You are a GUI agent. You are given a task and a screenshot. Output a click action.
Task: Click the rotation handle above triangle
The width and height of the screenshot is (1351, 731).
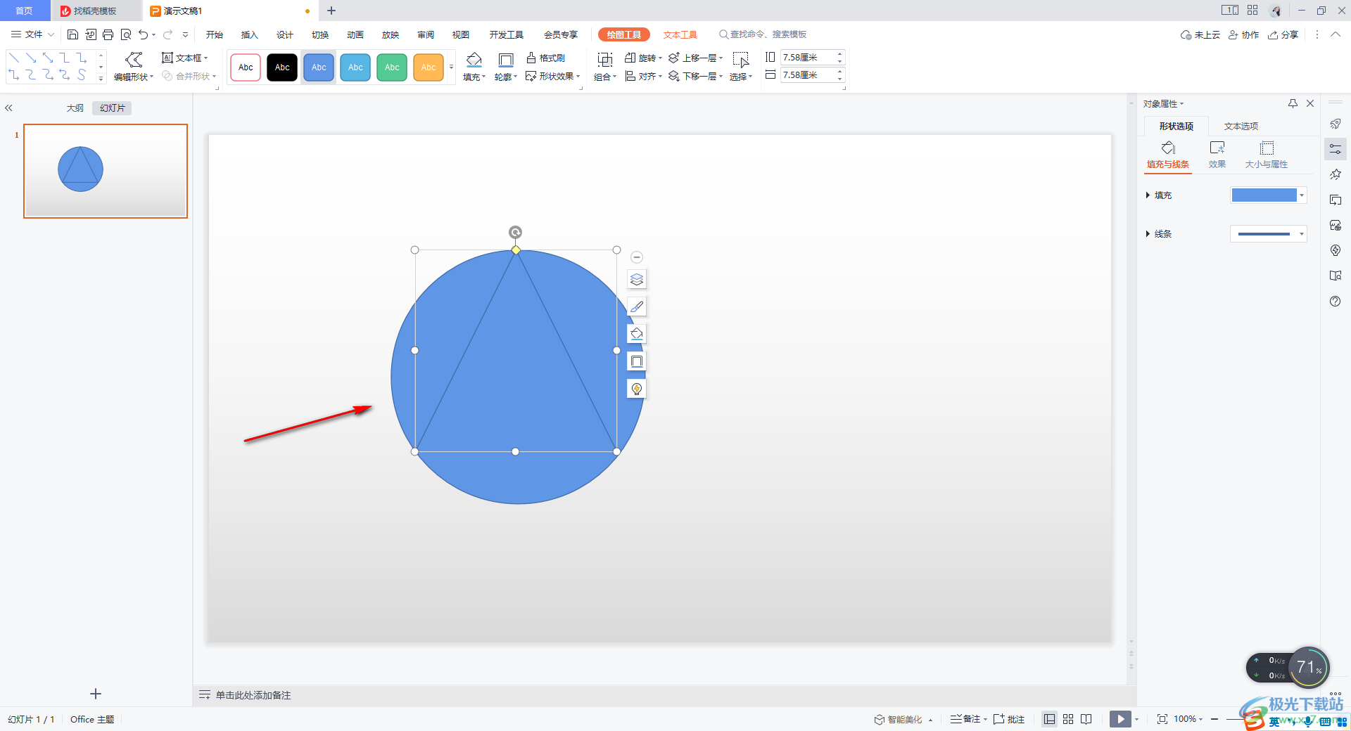[x=516, y=232]
